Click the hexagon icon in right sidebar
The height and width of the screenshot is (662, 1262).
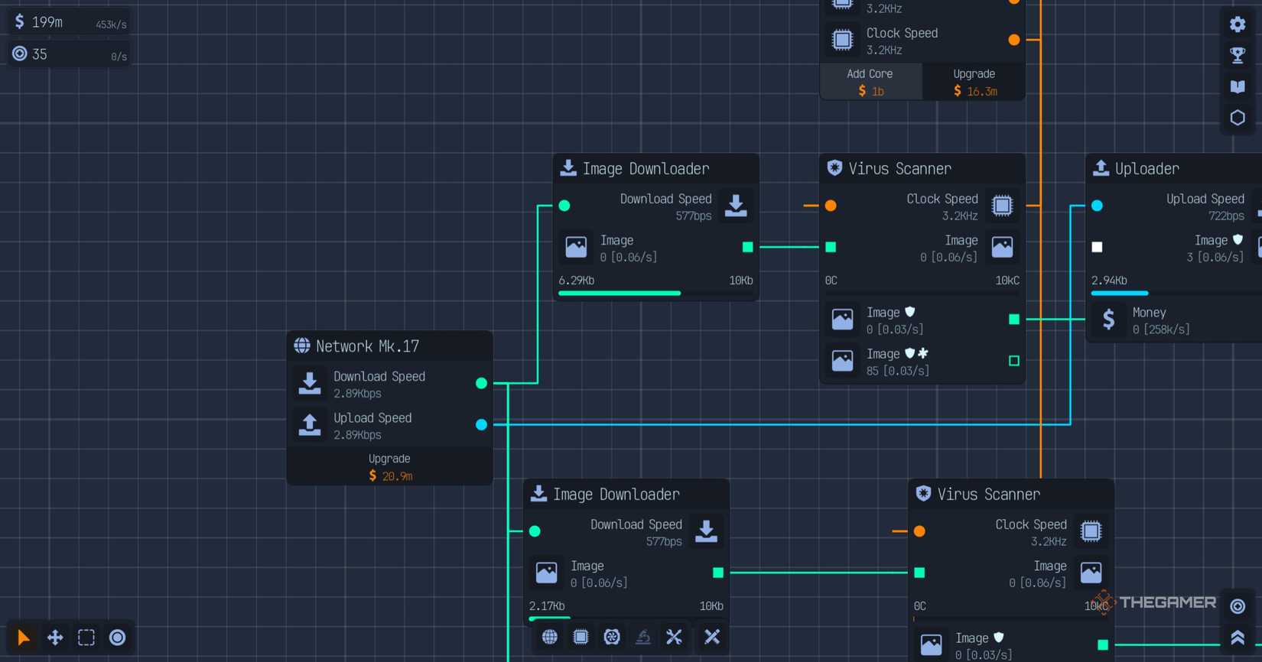click(x=1238, y=118)
